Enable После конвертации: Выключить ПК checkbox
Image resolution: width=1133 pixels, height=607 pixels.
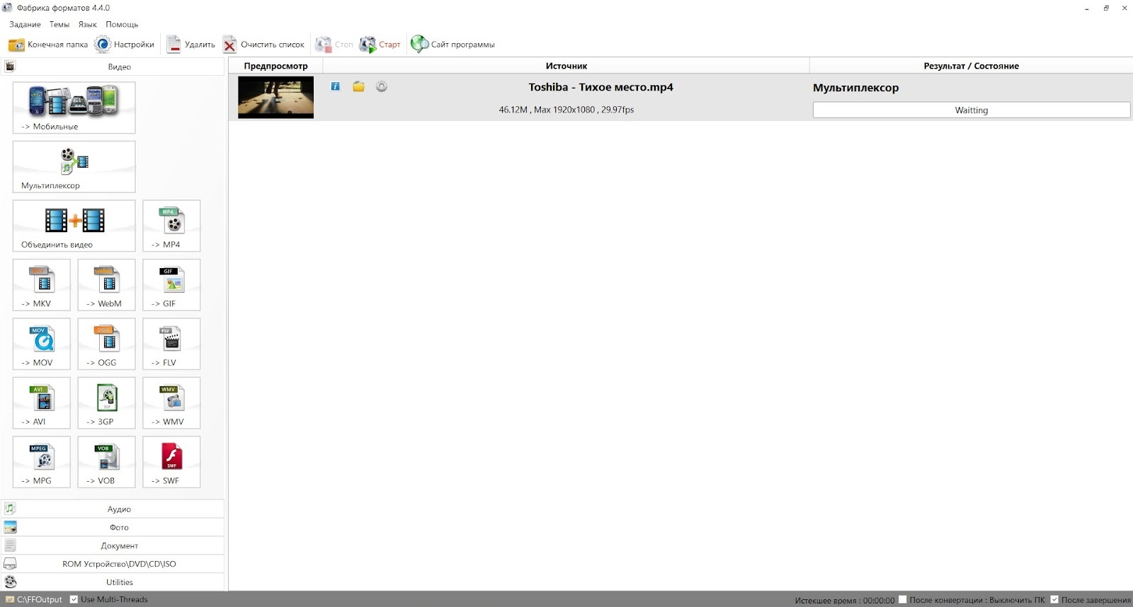pyautogui.click(x=903, y=599)
